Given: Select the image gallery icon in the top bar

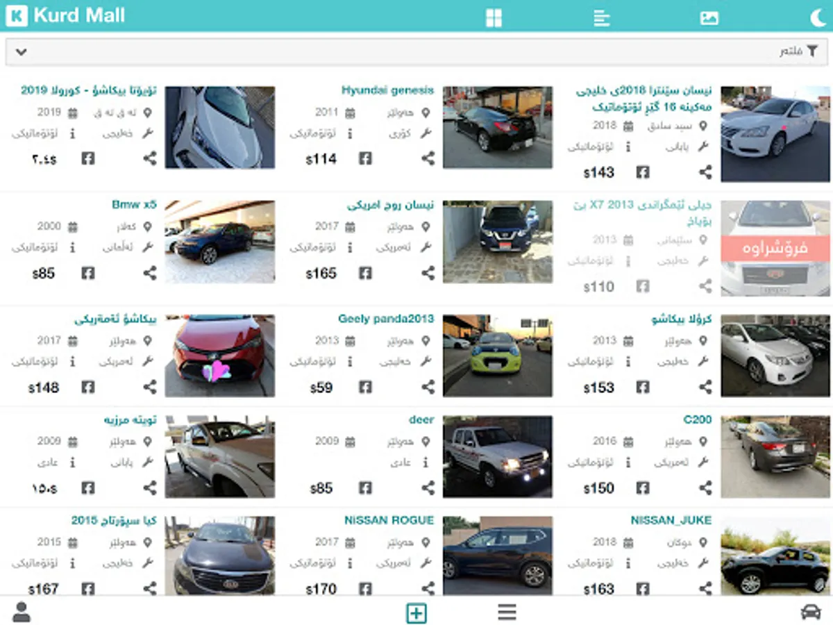Looking at the screenshot, I should pos(709,17).
